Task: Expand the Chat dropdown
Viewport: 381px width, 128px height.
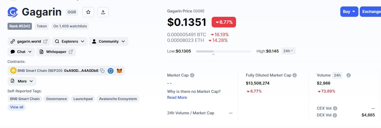Action: [x=21, y=52]
